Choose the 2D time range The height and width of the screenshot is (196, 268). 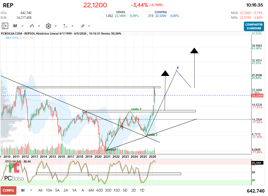(134, 190)
